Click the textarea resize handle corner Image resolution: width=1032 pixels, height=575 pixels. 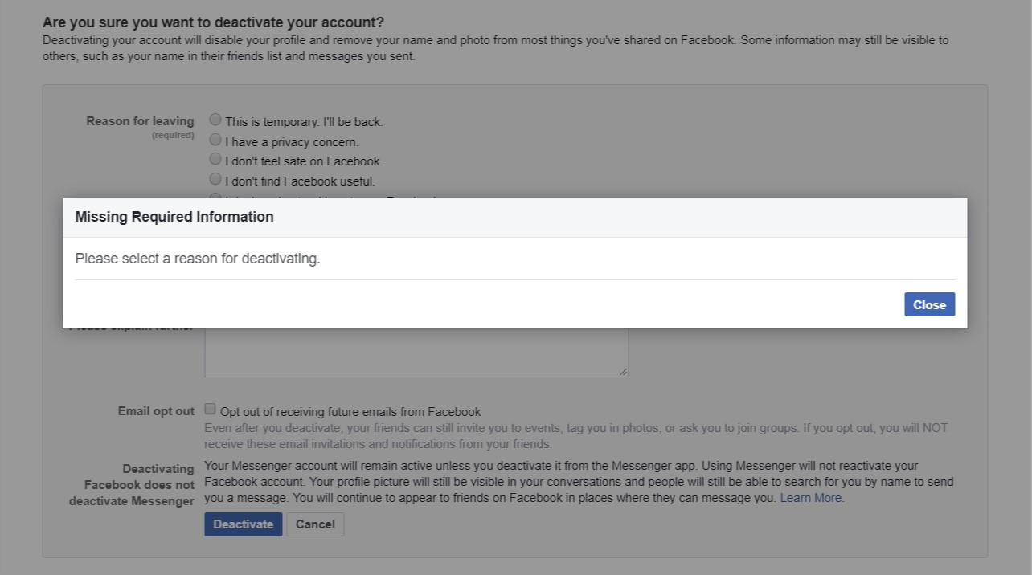(x=622, y=370)
